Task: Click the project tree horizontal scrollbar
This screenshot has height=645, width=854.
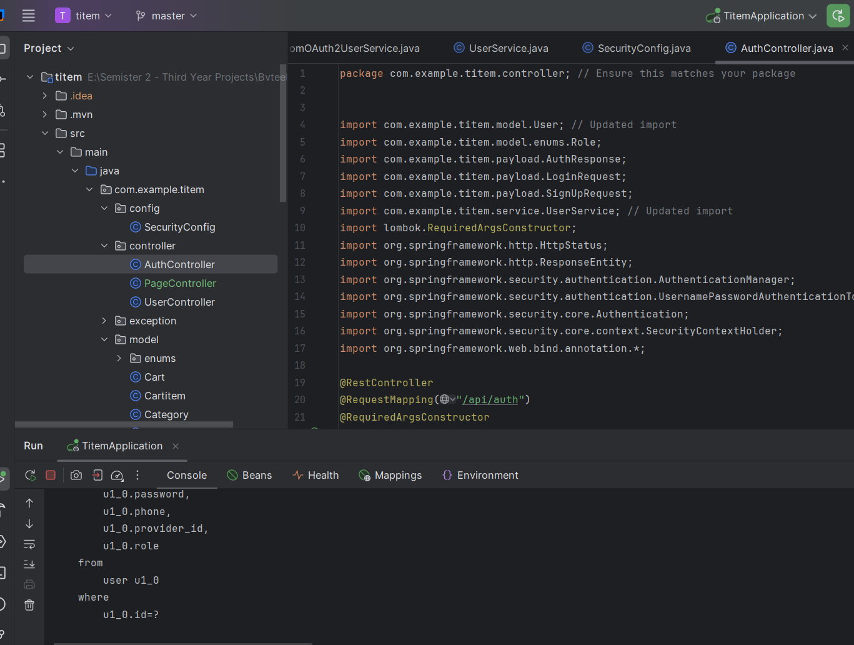Action: [124, 424]
